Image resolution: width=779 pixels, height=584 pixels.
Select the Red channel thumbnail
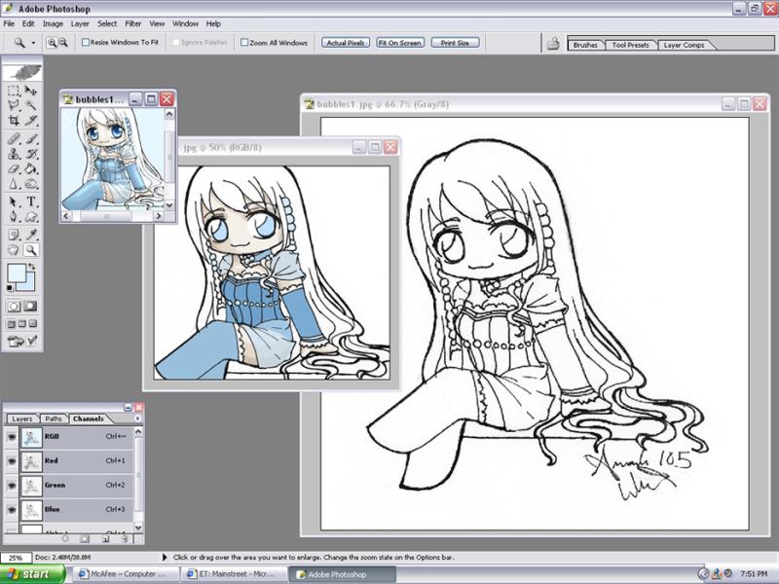31,461
